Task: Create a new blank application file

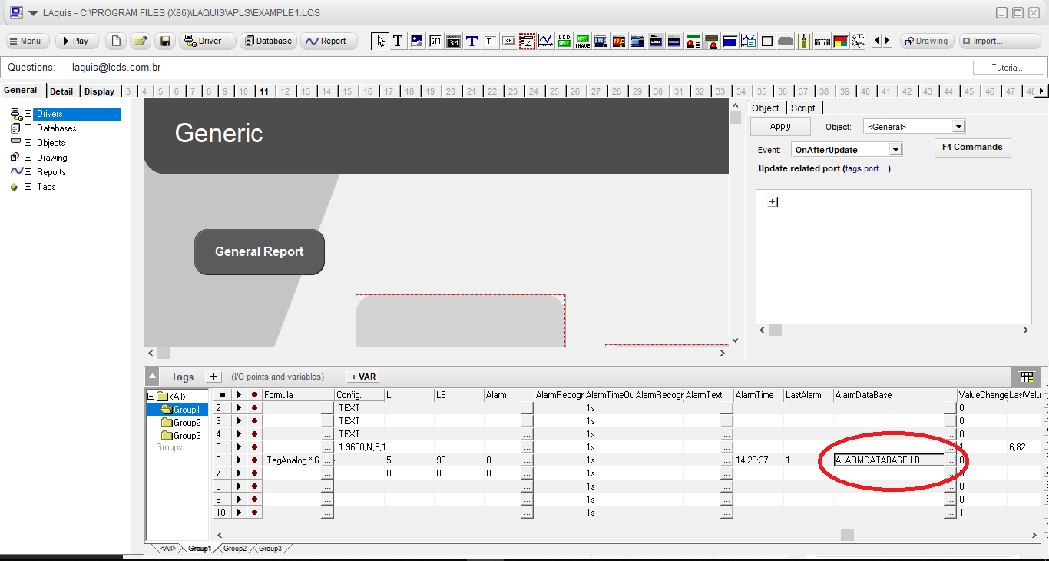Action: 115,41
